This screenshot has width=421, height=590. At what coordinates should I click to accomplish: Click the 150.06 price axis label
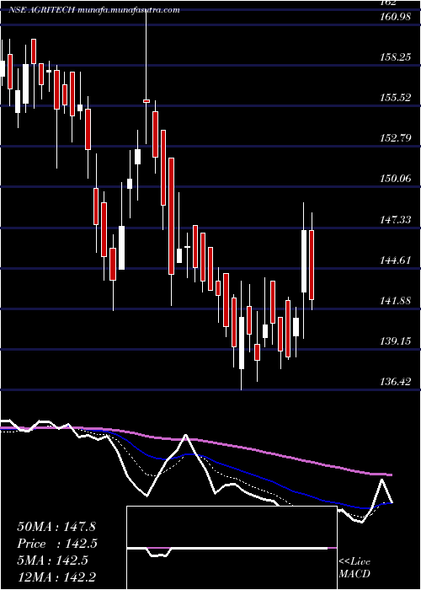(395, 179)
